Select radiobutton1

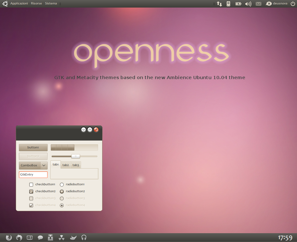(62, 184)
